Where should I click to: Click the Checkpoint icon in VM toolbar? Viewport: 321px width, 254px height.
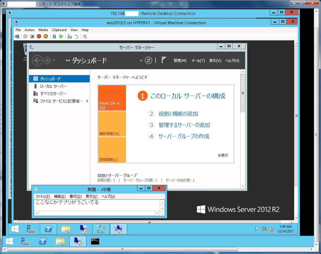pyautogui.click(x=70, y=37)
